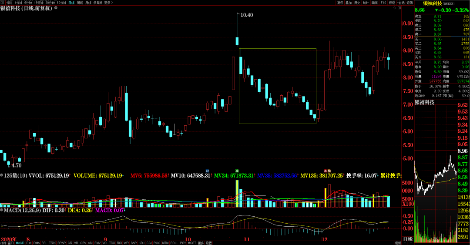Select the 5分钟 period
The image size is (470, 245).
(28, 3)
